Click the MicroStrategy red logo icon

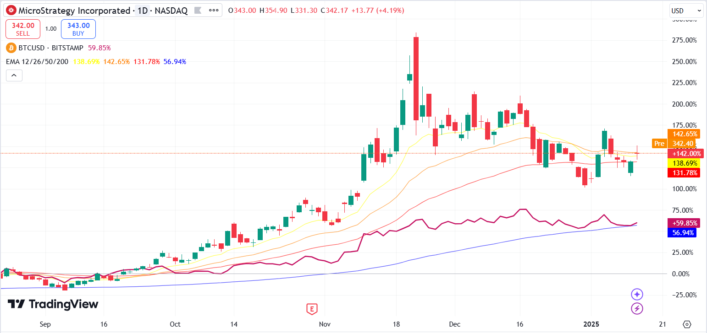click(x=11, y=10)
